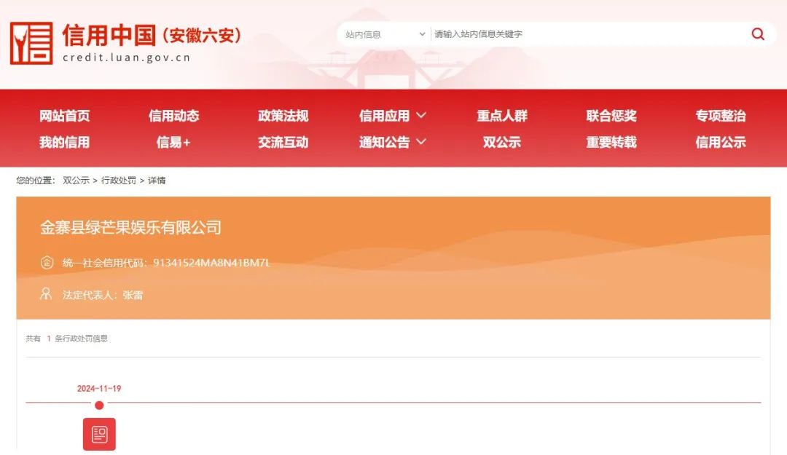Click the Credit China red logo icon
This screenshot has height=455, width=787.
point(31,43)
